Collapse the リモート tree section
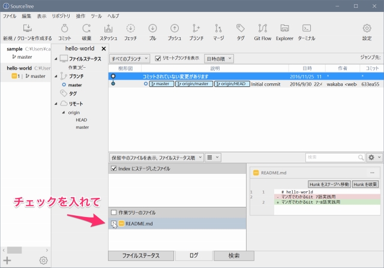384x268 pixels. (56, 104)
